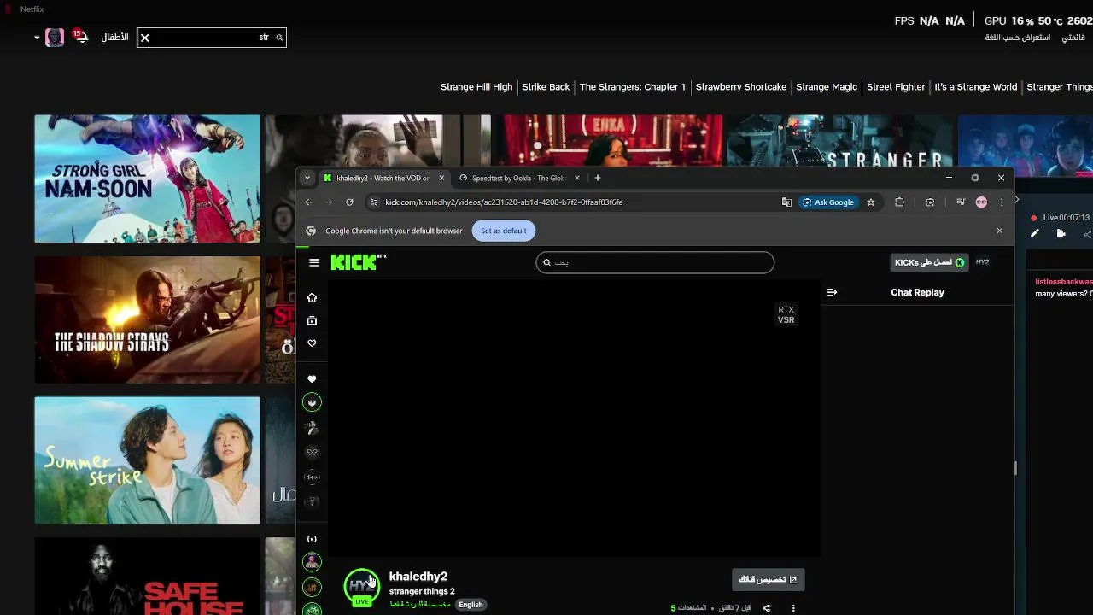1093x615 pixels.
Task: Select Street Fighter suggestion
Action: [896, 87]
